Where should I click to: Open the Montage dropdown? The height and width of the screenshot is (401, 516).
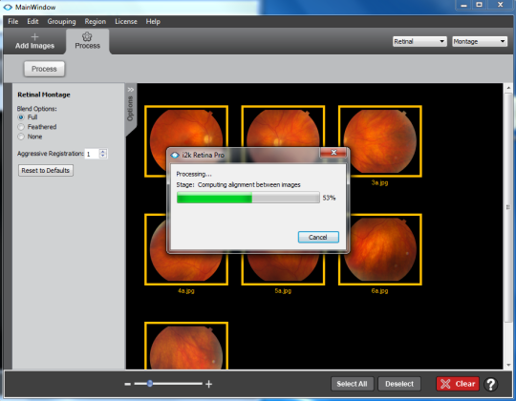click(x=480, y=41)
